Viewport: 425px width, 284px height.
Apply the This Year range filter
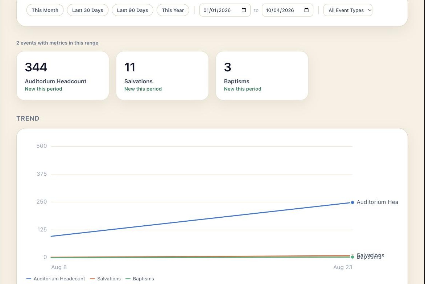173,10
